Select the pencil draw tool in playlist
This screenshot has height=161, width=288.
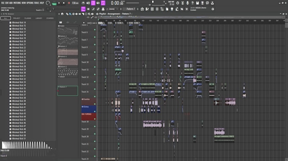click(x=67, y=14)
